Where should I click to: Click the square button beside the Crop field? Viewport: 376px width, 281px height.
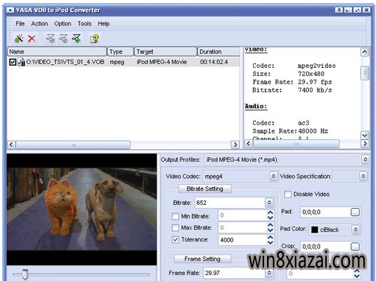pyautogui.click(x=355, y=247)
